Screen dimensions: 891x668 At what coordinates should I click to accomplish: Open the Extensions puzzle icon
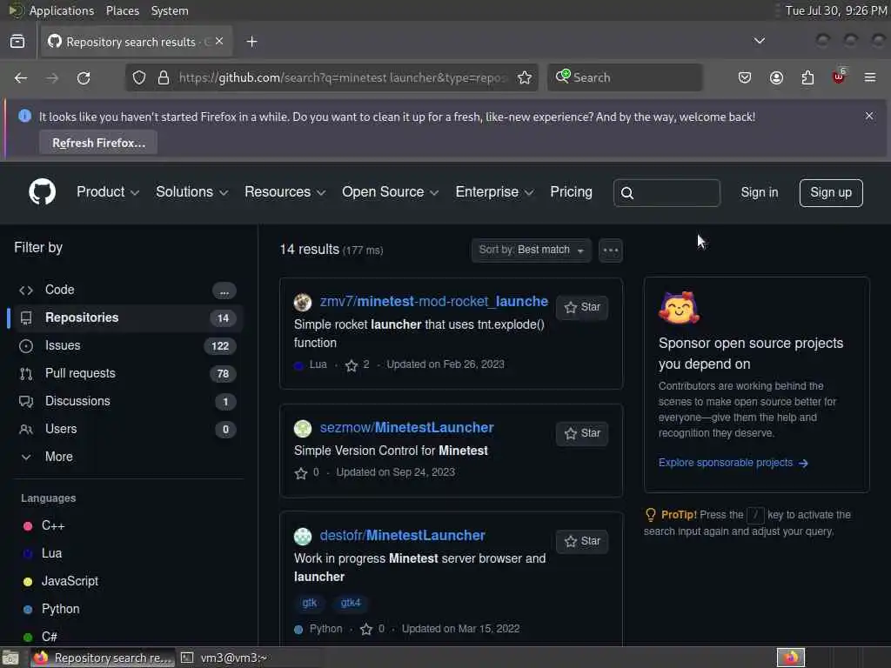coord(807,77)
